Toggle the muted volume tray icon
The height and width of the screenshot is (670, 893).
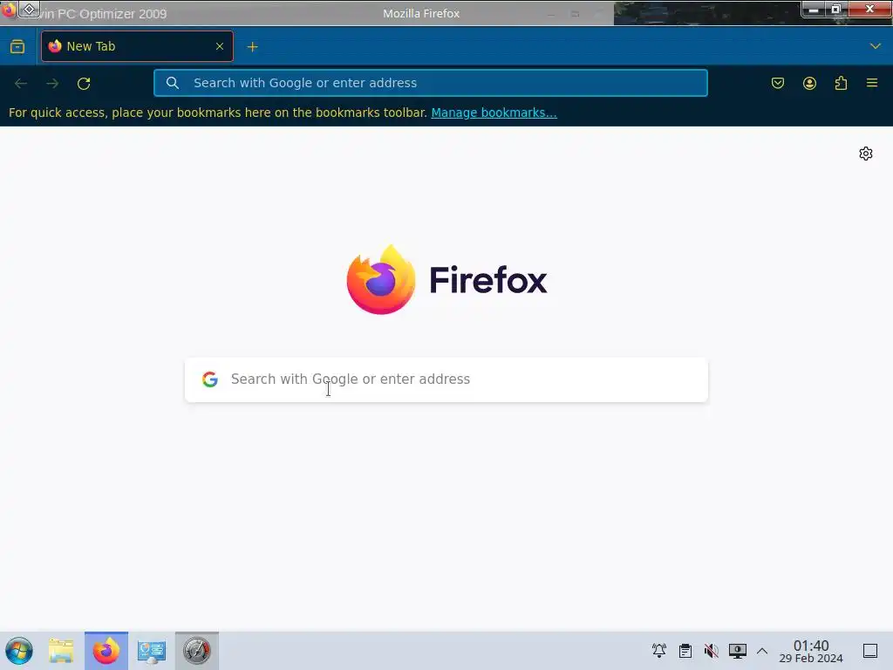(712, 651)
